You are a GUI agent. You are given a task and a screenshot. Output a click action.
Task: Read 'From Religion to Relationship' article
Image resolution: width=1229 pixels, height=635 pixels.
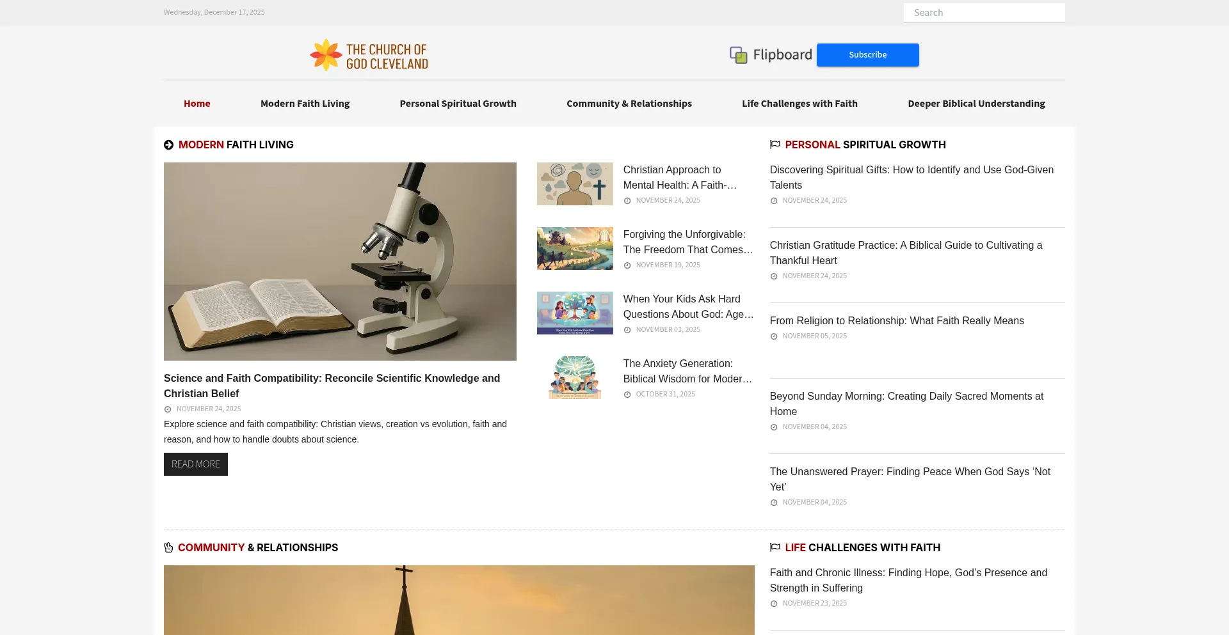pyautogui.click(x=896, y=321)
